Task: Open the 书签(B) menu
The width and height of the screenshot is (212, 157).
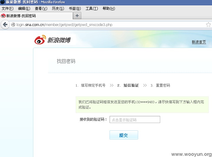Action: 75,9
